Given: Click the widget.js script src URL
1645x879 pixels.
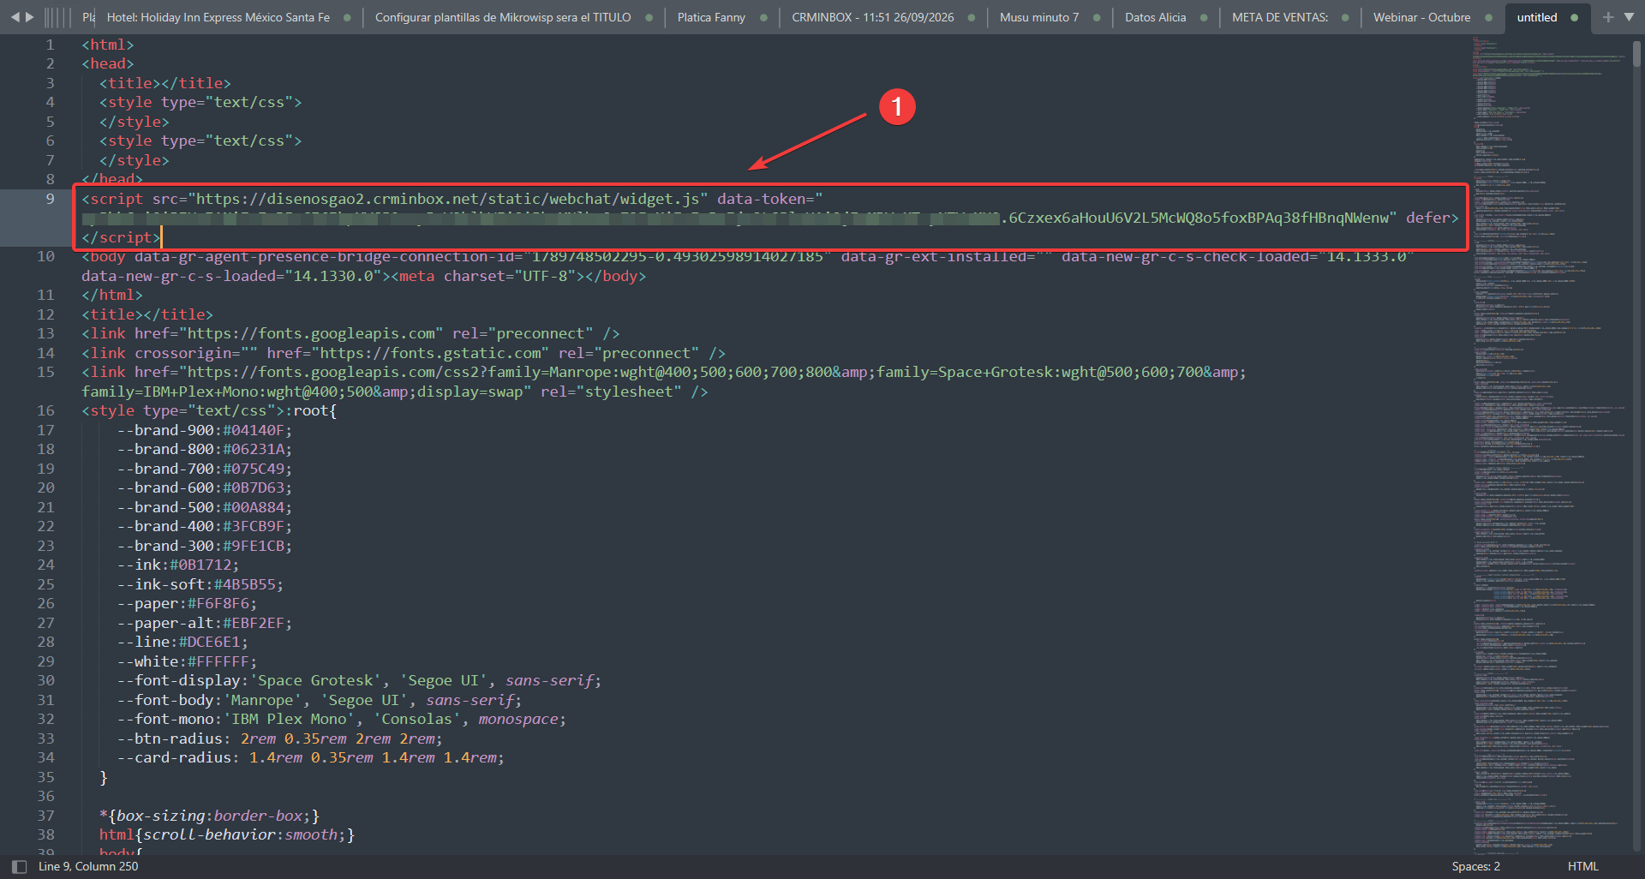Looking at the screenshot, I should (447, 199).
